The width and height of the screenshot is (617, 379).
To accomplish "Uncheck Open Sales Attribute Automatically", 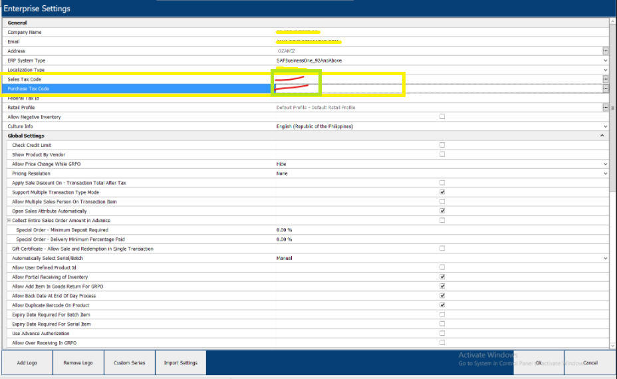I will 442,211.
